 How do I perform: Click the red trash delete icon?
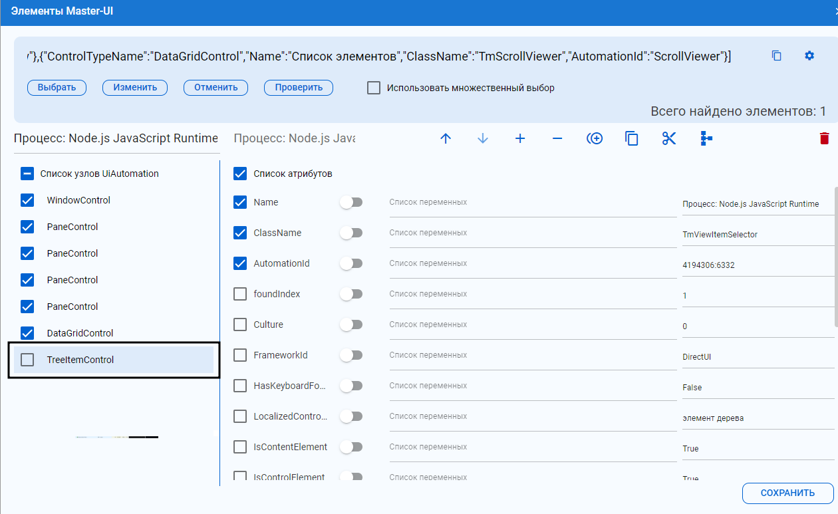point(824,138)
